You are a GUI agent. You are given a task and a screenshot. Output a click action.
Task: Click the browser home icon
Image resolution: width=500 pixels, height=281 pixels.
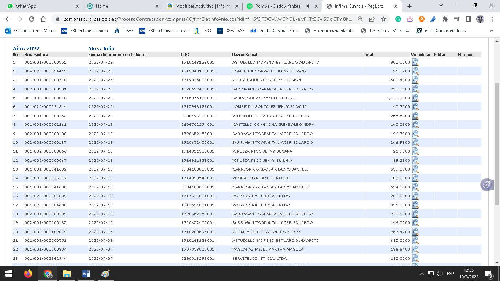click(43, 19)
